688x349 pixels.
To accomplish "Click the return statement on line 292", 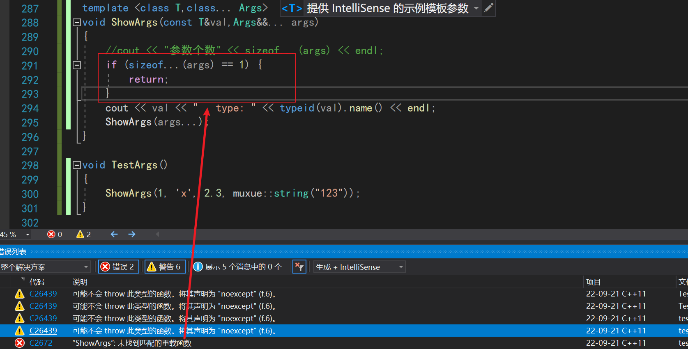I will (148, 80).
